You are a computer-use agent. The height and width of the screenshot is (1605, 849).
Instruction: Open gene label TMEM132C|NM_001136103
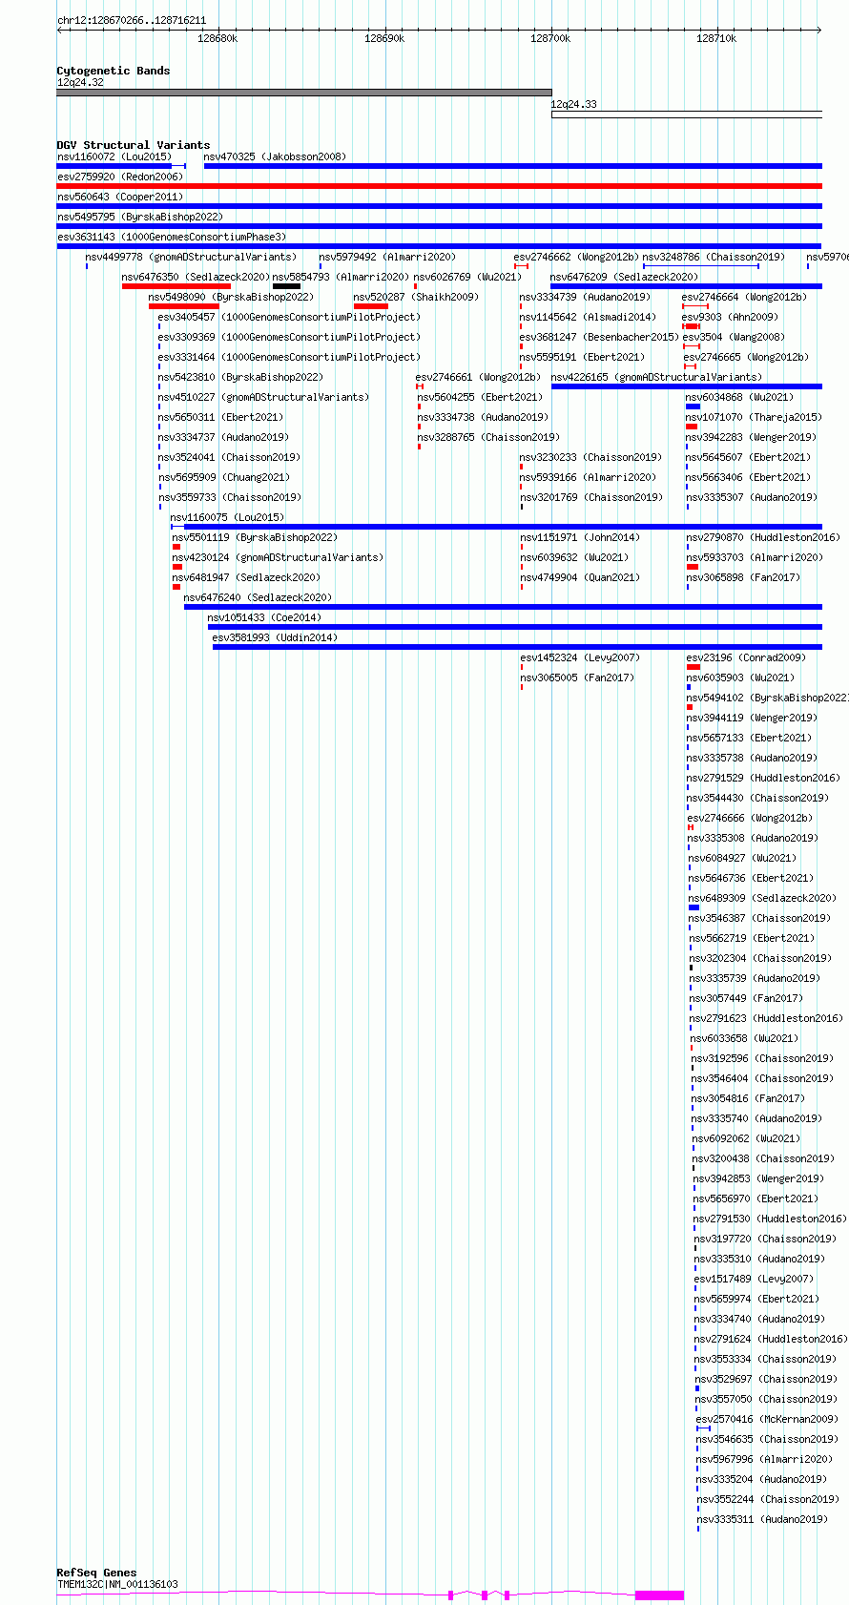(x=117, y=1584)
